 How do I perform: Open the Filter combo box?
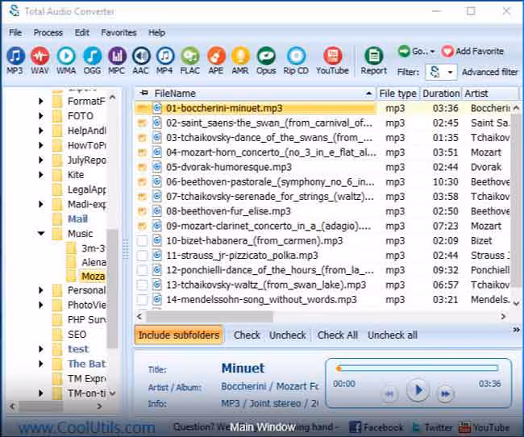[x=441, y=72]
